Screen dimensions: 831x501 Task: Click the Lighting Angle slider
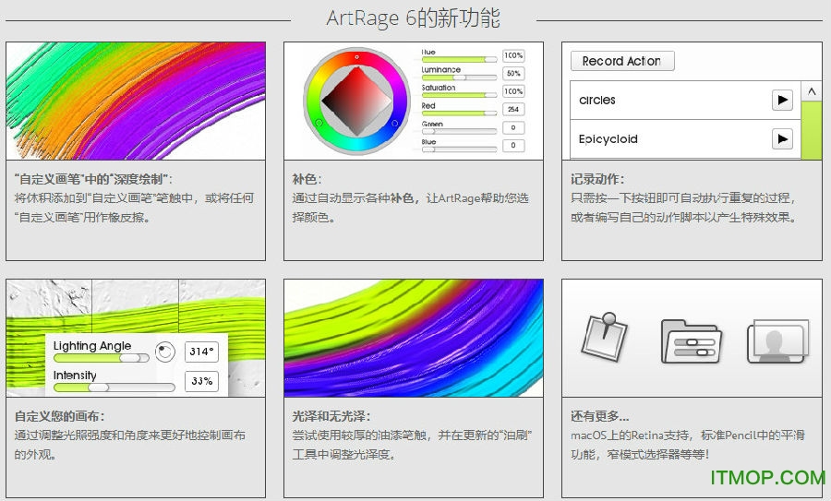(x=101, y=358)
